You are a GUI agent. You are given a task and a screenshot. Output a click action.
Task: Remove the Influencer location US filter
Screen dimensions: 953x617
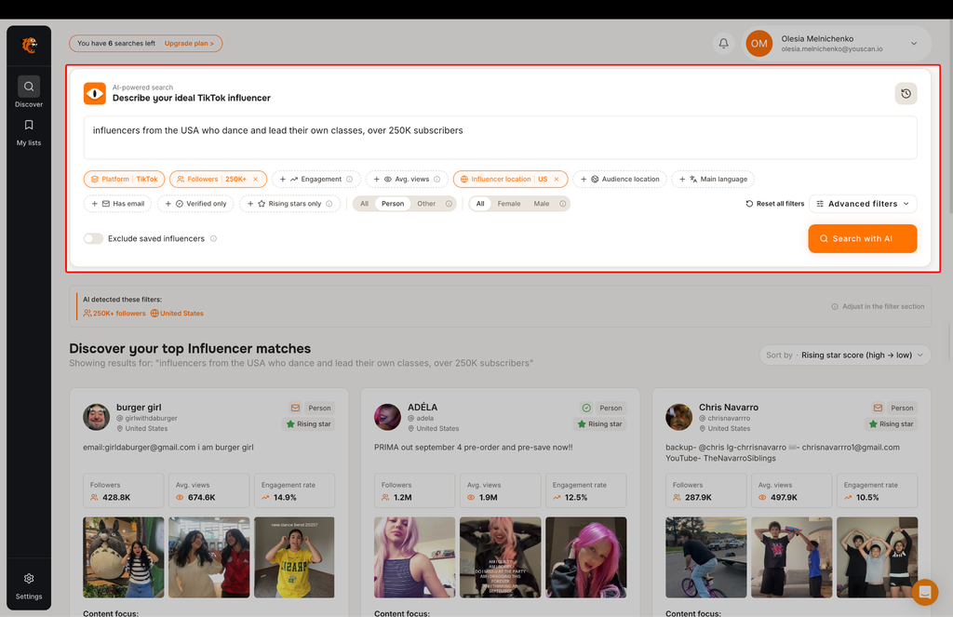557,180
